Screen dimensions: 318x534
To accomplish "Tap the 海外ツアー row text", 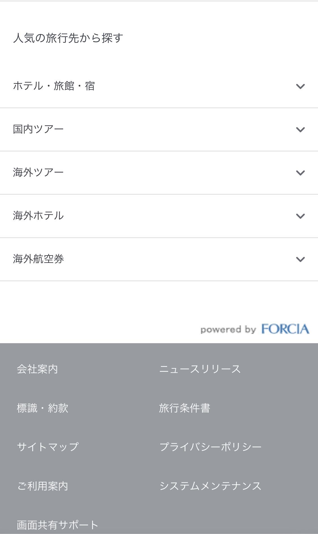I will (38, 172).
